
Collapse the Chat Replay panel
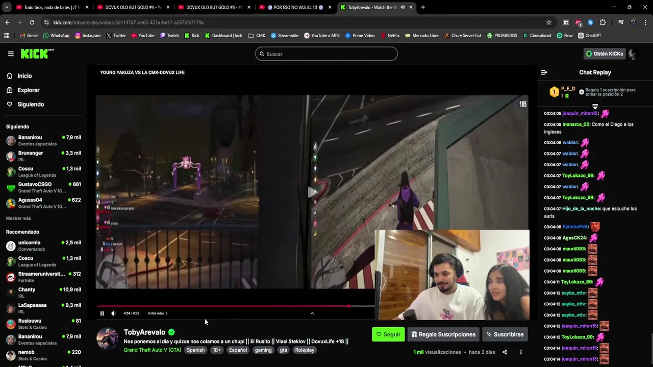pyautogui.click(x=544, y=72)
